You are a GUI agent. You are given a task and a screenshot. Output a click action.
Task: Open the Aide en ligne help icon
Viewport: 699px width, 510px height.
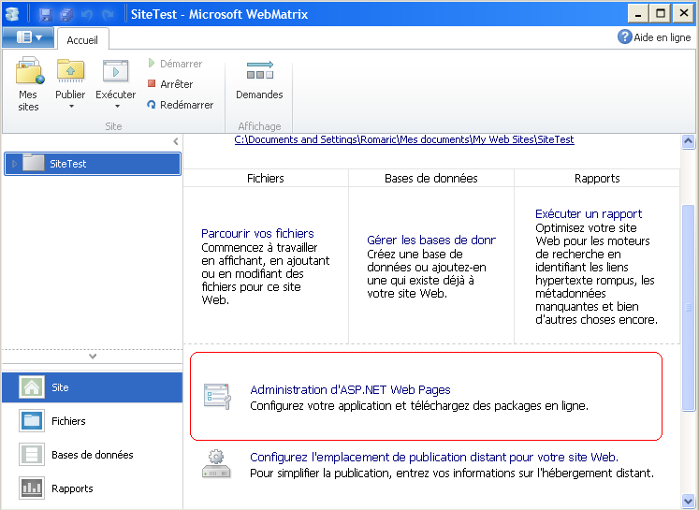click(x=624, y=36)
